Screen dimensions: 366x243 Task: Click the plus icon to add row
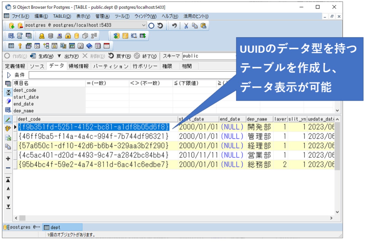[x=8, y=159]
